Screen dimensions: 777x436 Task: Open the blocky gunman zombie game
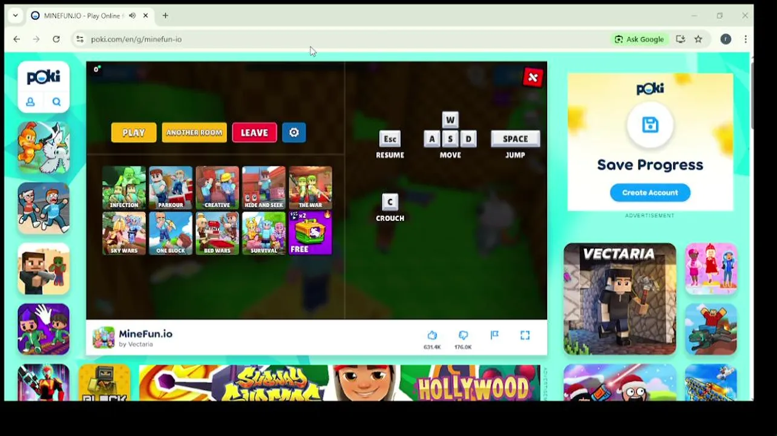click(x=44, y=269)
